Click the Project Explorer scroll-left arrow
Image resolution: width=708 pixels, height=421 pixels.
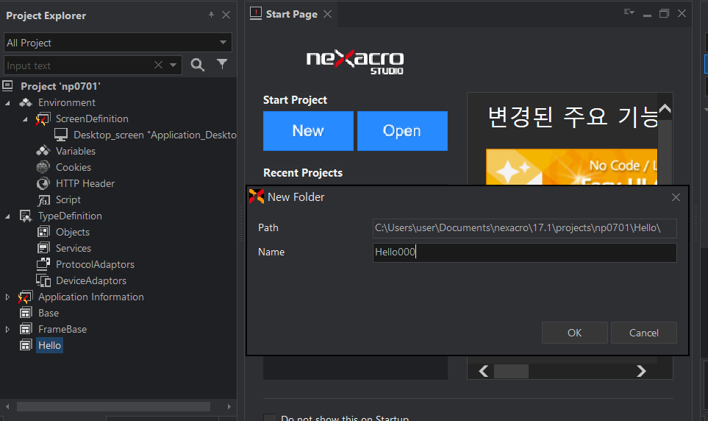pos(7,406)
